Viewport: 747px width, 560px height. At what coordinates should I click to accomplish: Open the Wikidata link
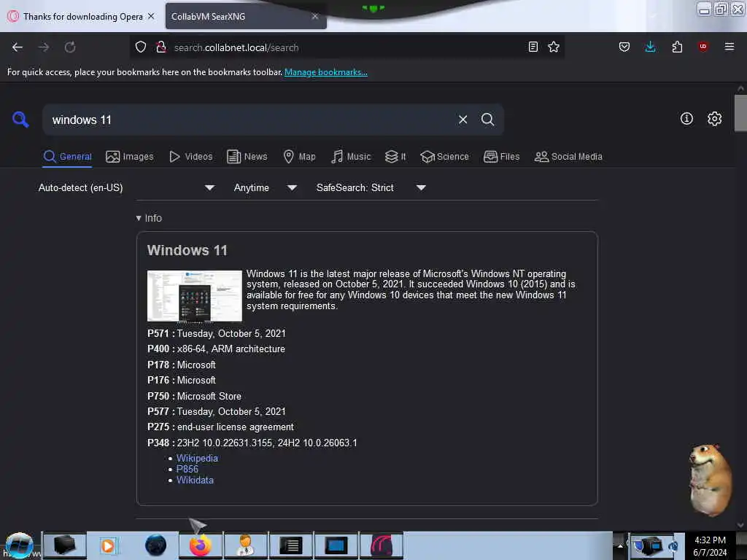tap(195, 480)
